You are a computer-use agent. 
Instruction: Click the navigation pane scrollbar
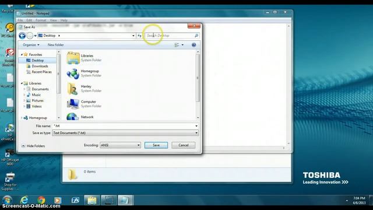[x=58, y=74]
